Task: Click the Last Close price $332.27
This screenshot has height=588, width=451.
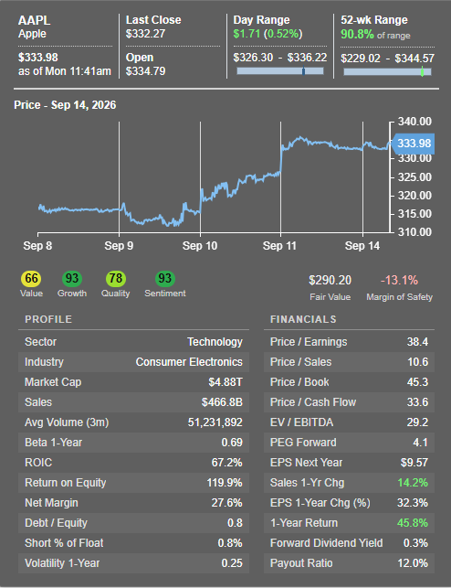Action: pyautogui.click(x=145, y=34)
